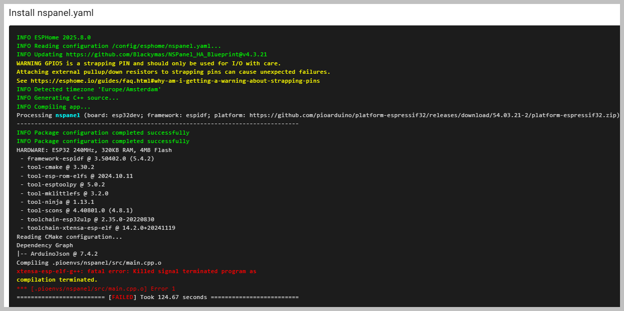Click the Detected timezone 'Europe/Amsterdam' line

89,89
